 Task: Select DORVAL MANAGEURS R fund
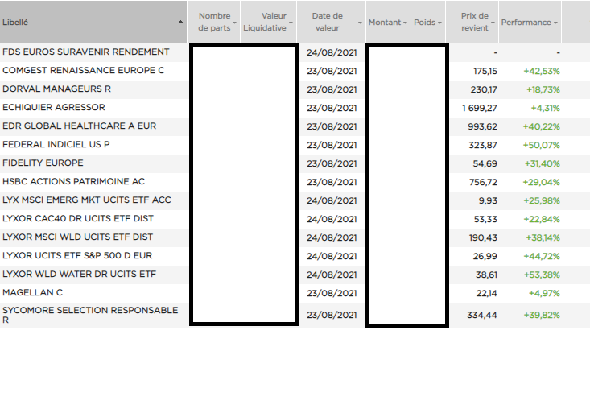[56, 89]
